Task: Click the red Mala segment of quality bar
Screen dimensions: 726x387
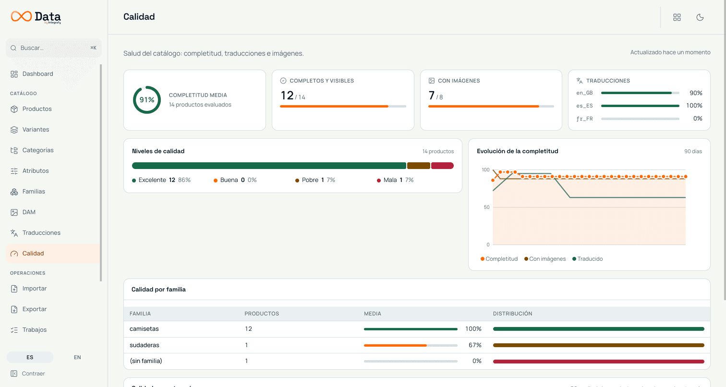Action: point(442,166)
